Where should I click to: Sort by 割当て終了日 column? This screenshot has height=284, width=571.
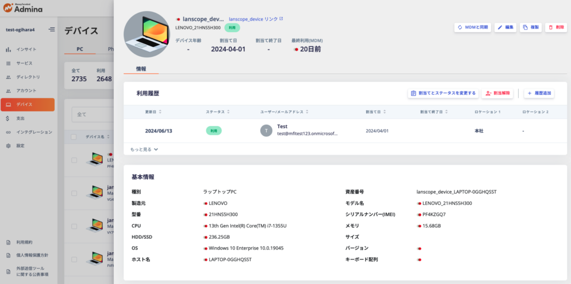click(x=434, y=112)
